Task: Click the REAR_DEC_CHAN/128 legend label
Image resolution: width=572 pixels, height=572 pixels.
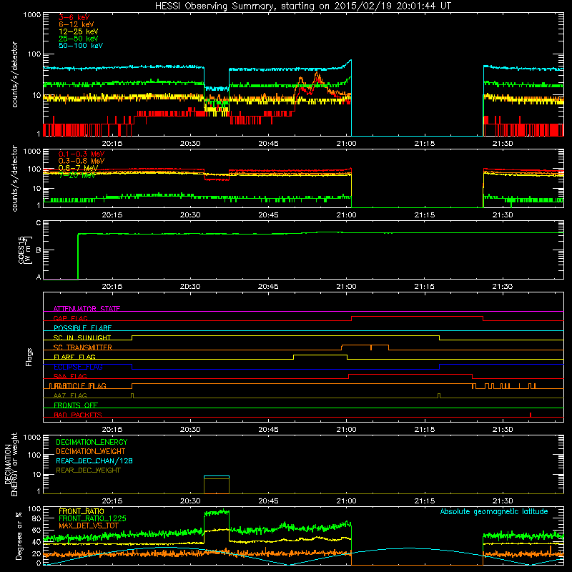Action: pyautogui.click(x=94, y=460)
